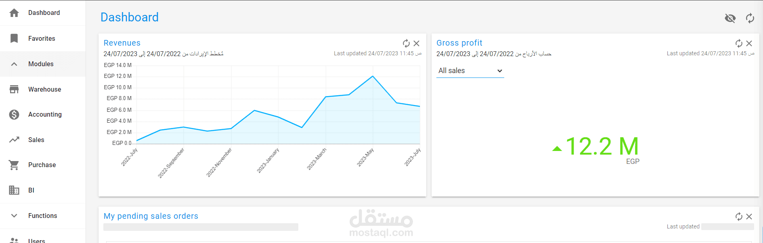Go to the Accounting module label

(x=45, y=115)
